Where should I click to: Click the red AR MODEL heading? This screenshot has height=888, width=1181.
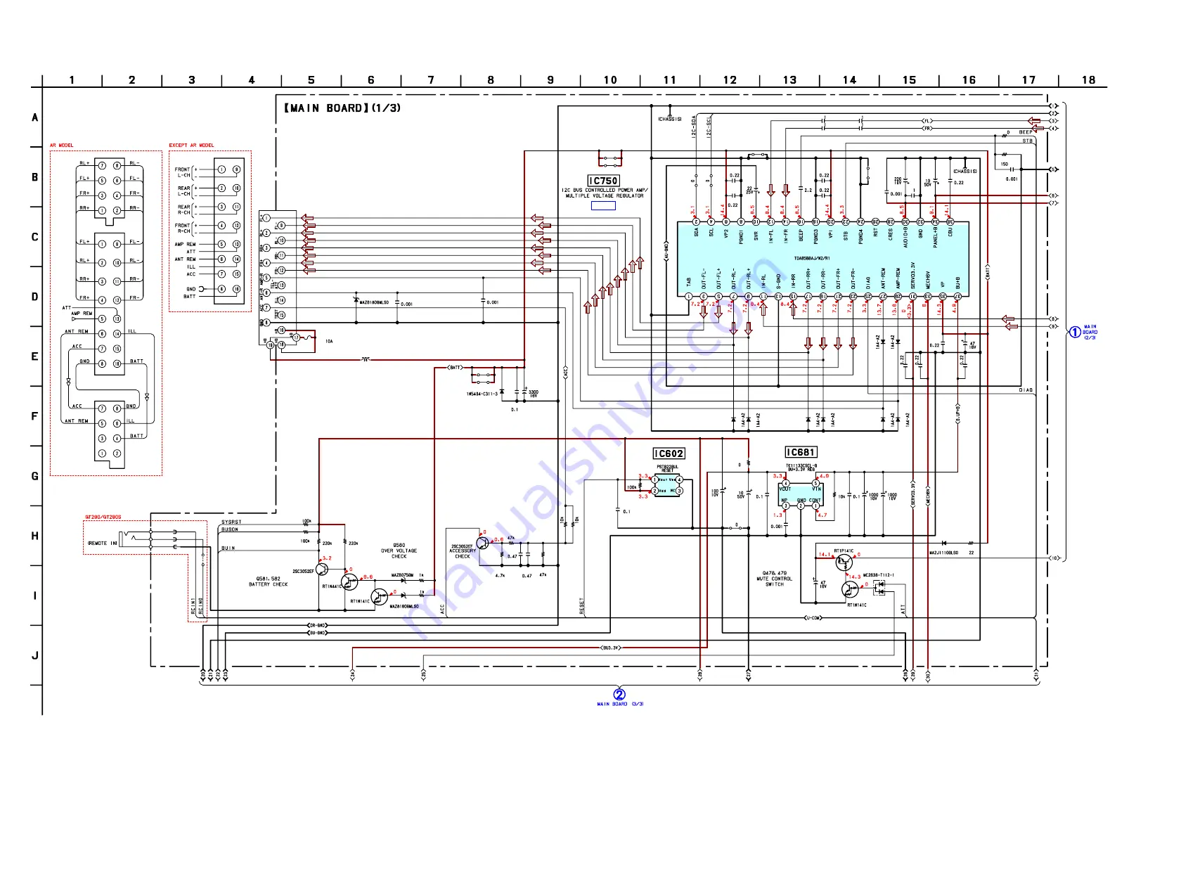pos(61,146)
